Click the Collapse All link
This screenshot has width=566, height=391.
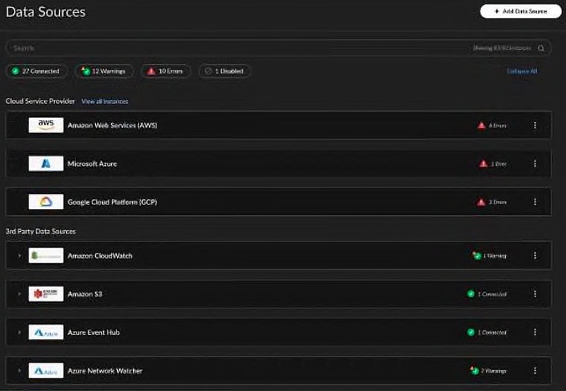click(522, 71)
